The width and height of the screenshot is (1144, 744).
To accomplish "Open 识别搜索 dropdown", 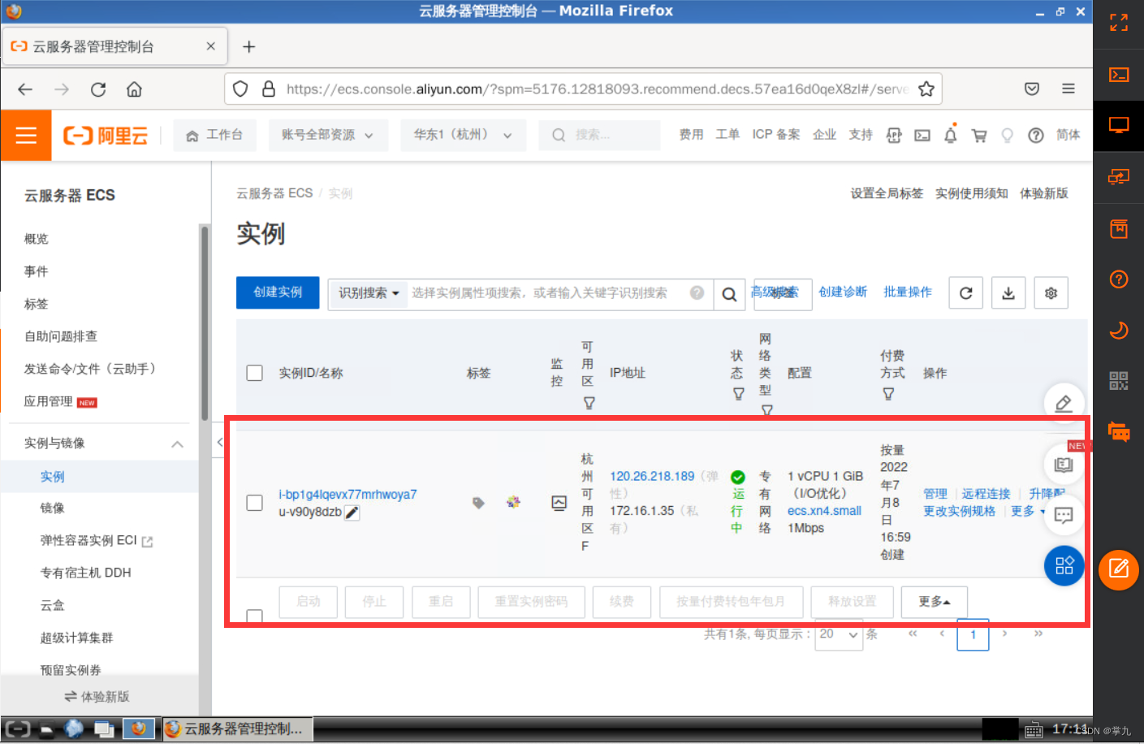I will (369, 293).
